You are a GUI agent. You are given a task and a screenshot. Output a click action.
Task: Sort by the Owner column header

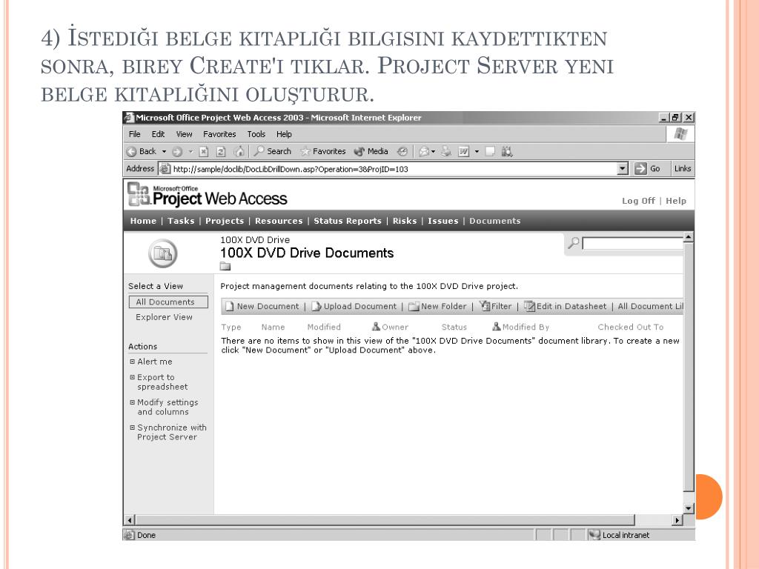[x=390, y=327]
